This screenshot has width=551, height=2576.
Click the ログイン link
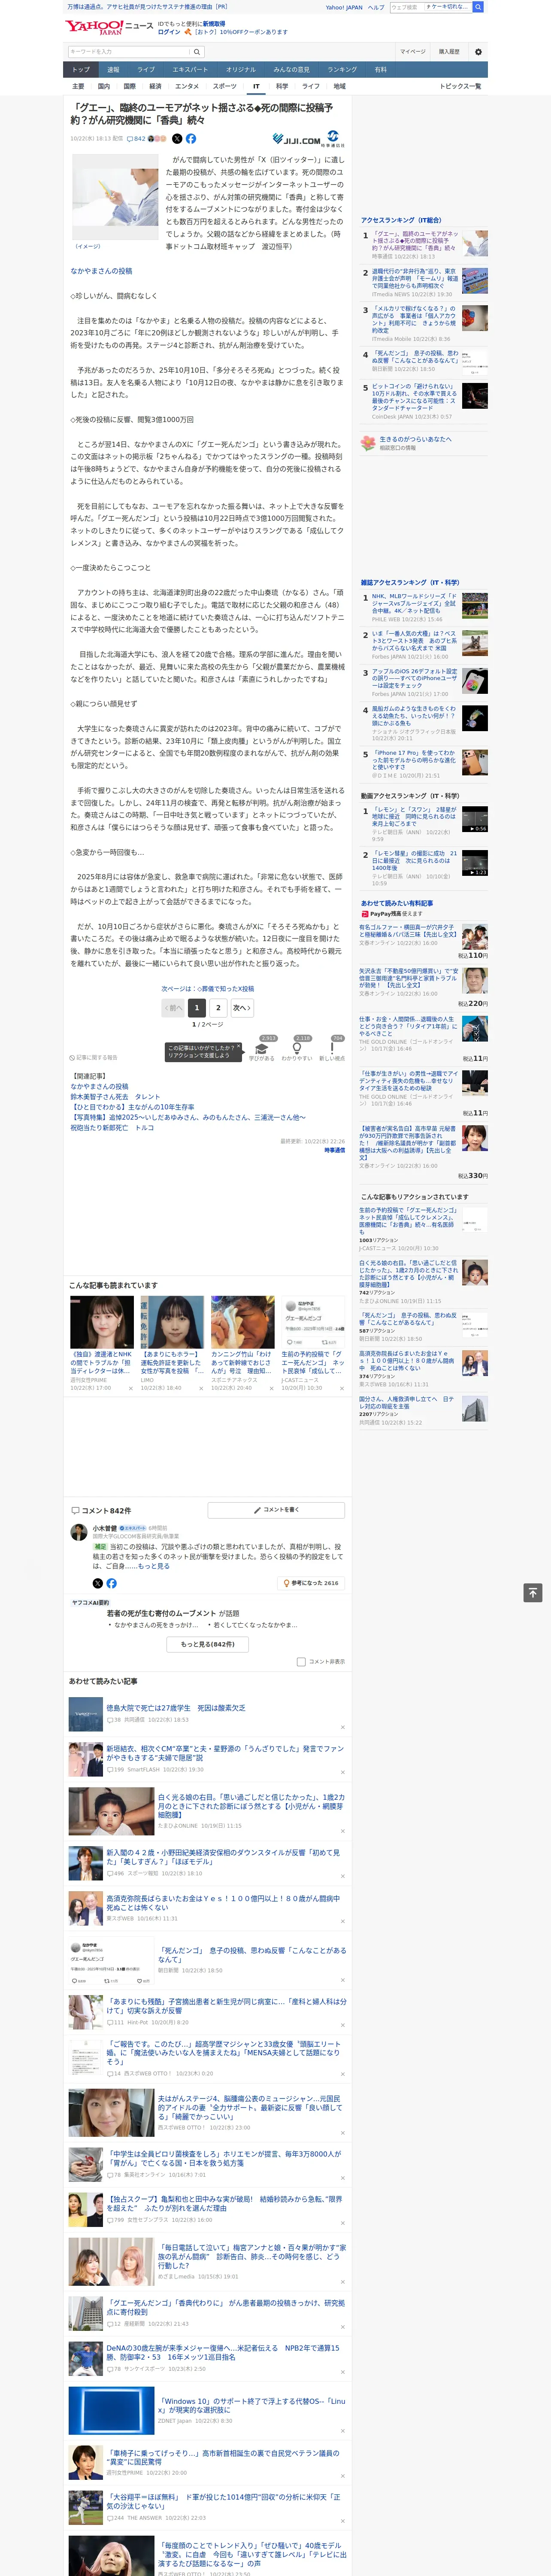169,32
